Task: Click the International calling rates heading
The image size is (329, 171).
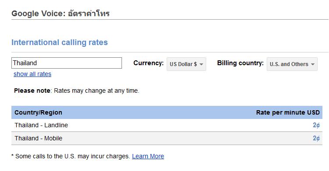Action: 60,42
